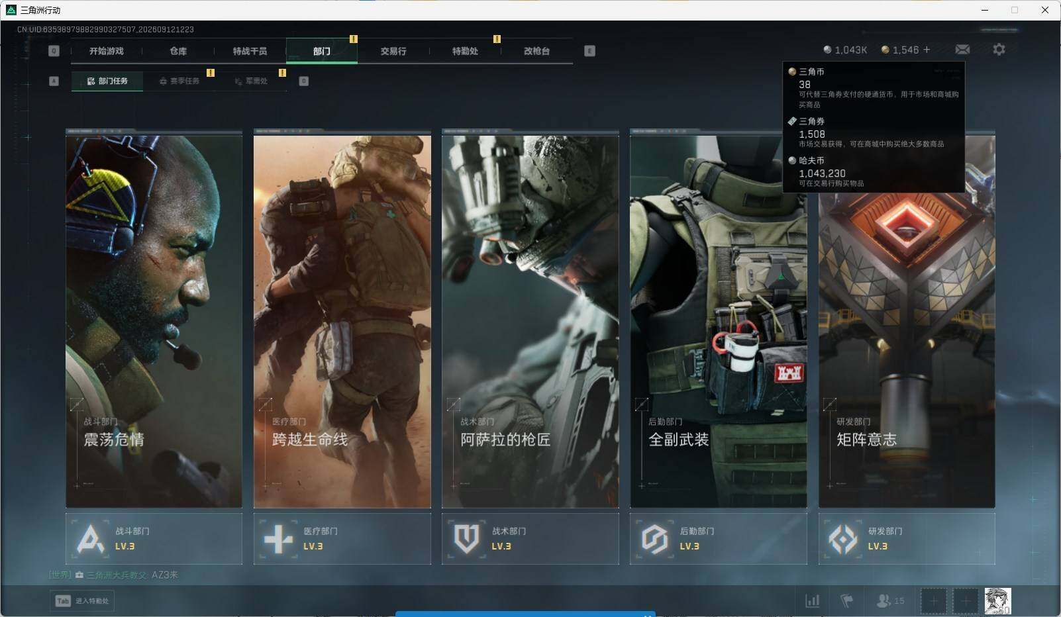
Task: Open the 军需处 sub-tab
Action: (x=251, y=81)
